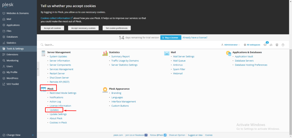Click the help question mark icon

(283, 45)
